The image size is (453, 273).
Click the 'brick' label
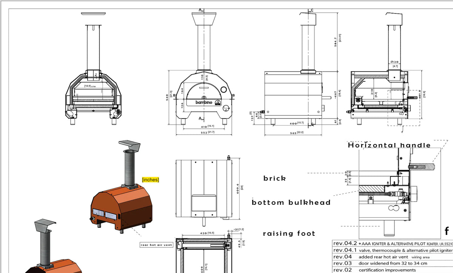tap(274, 178)
